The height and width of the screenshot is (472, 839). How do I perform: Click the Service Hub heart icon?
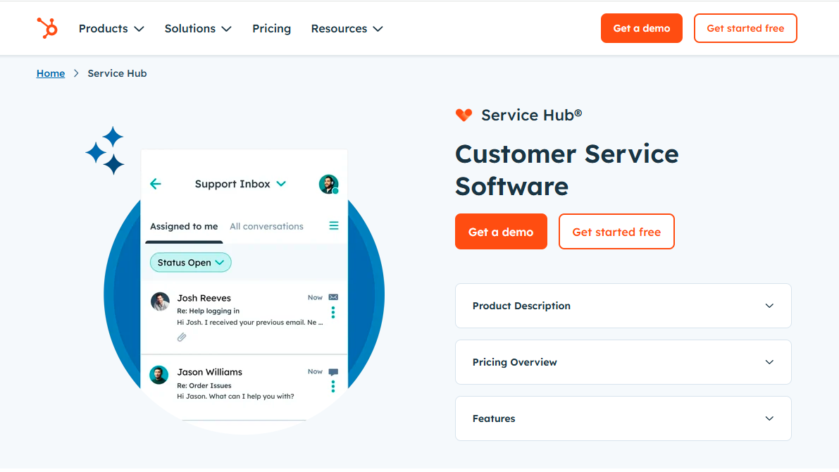click(464, 115)
